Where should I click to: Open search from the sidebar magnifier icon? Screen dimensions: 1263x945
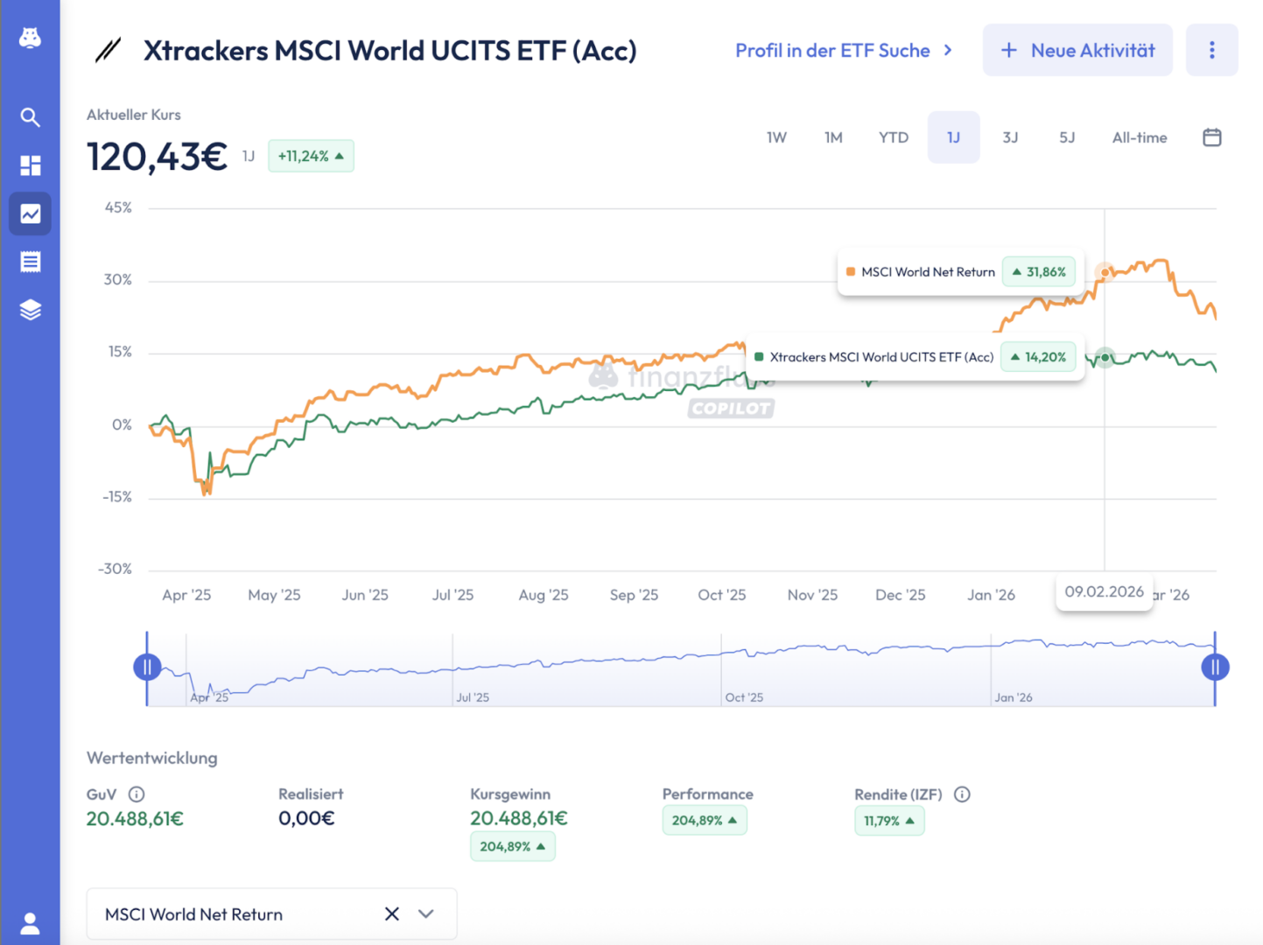click(x=30, y=117)
